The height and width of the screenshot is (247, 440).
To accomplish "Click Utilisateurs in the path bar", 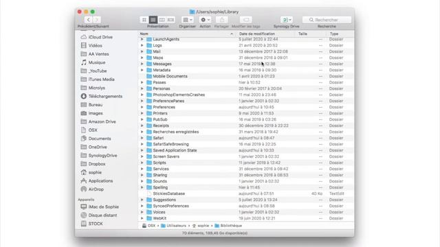I will [x=173, y=226].
